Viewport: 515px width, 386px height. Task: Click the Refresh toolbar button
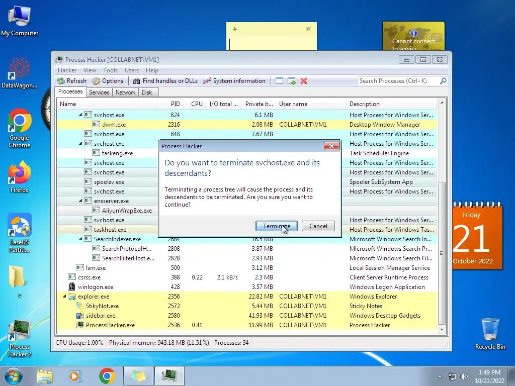point(71,81)
